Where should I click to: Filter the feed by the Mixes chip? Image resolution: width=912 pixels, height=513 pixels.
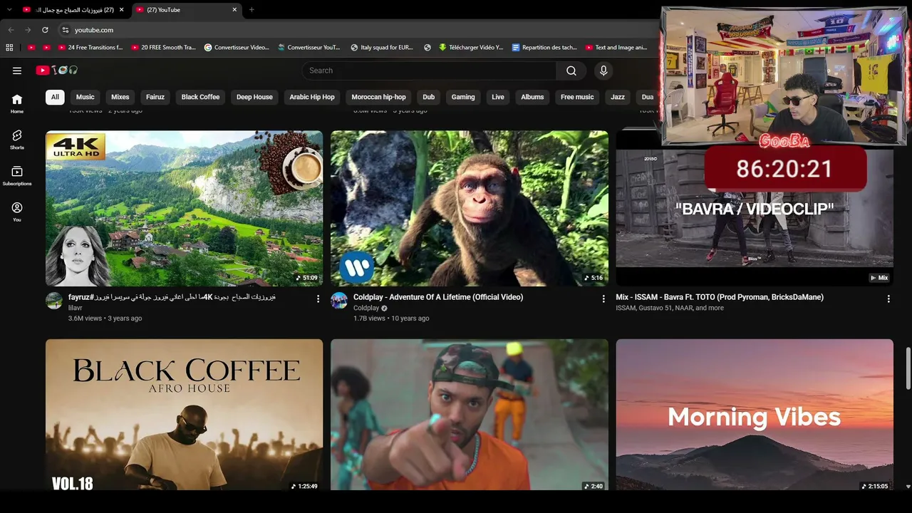coord(120,97)
